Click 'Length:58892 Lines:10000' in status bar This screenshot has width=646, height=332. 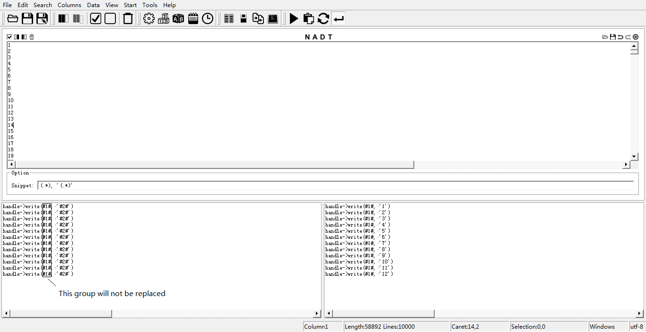[380, 326]
